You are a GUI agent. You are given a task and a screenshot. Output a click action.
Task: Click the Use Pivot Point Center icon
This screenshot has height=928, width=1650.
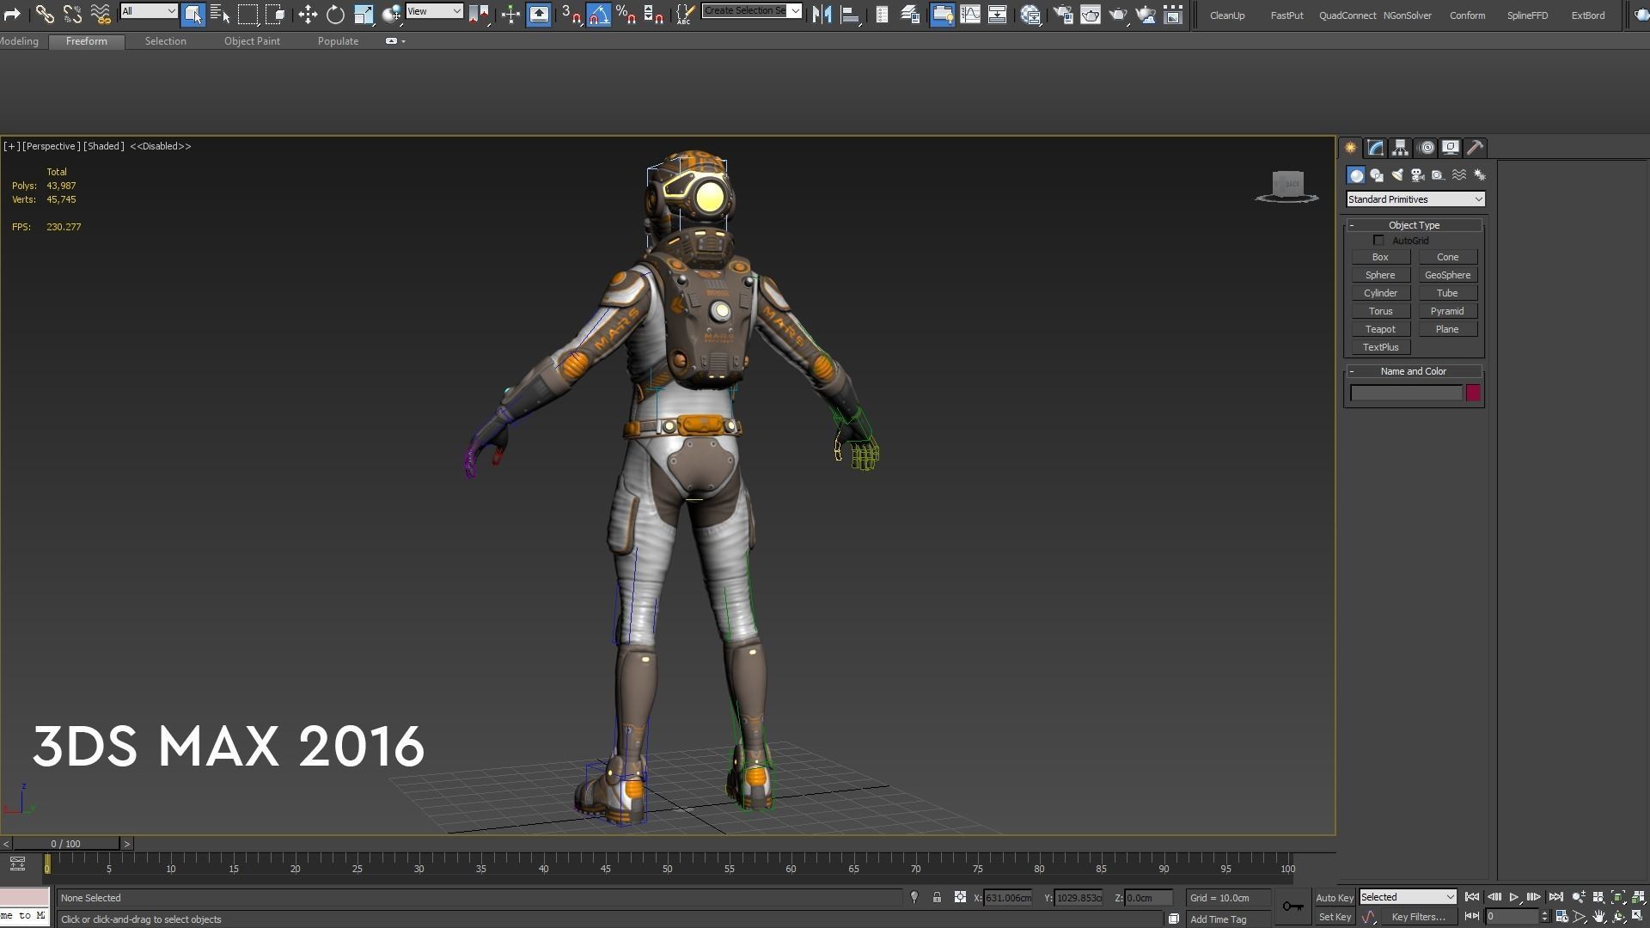[480, 14]
